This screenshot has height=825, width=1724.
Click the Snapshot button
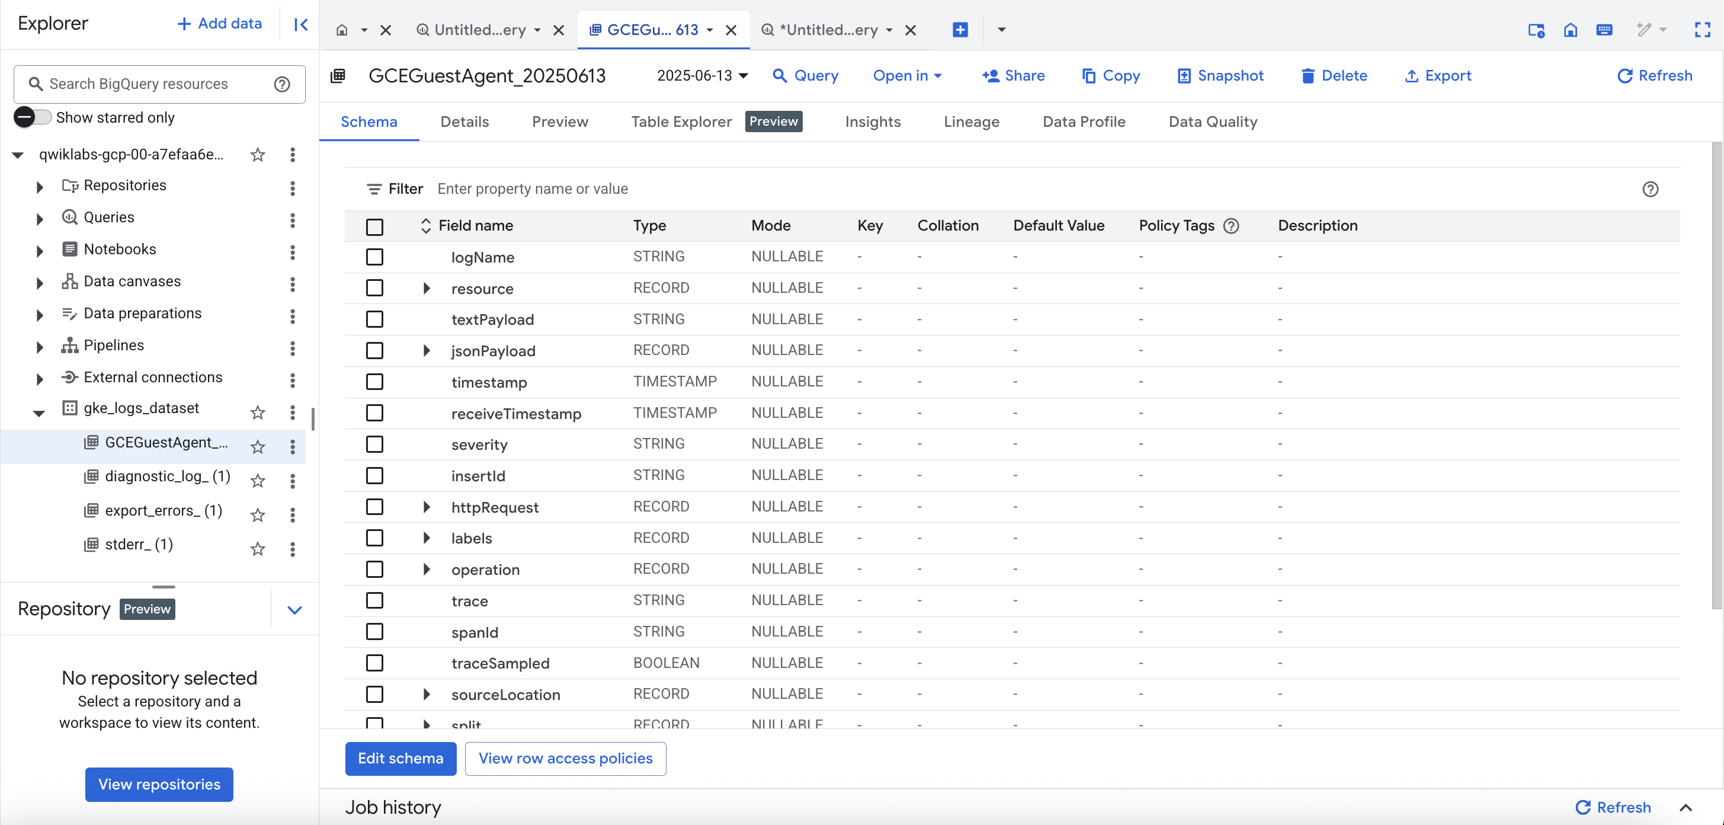[1220, 76]
